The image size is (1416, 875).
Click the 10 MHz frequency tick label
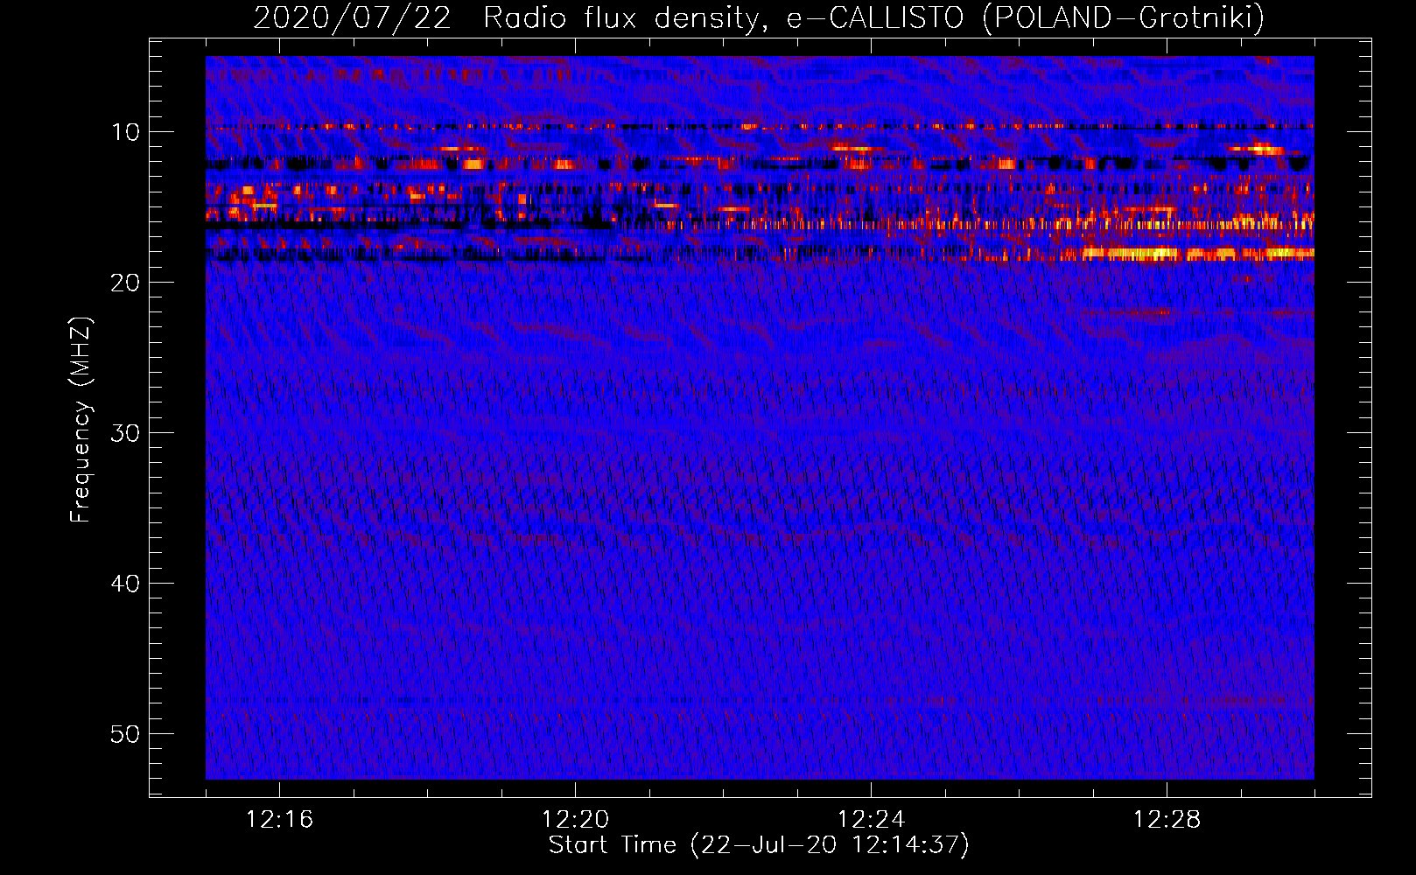tap(126, 132)
